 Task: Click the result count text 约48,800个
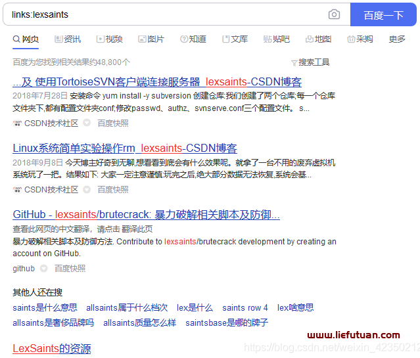tap(109, 62)
